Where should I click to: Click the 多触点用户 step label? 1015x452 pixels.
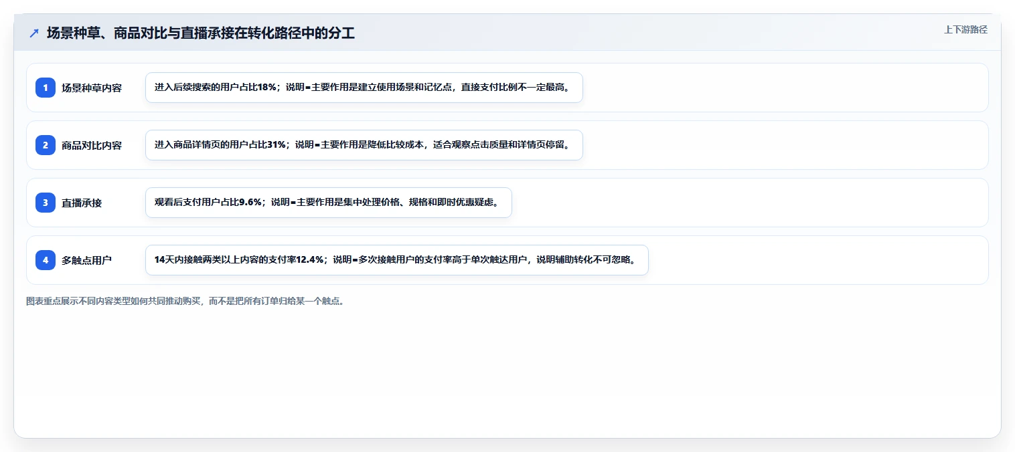click(86, 260)
